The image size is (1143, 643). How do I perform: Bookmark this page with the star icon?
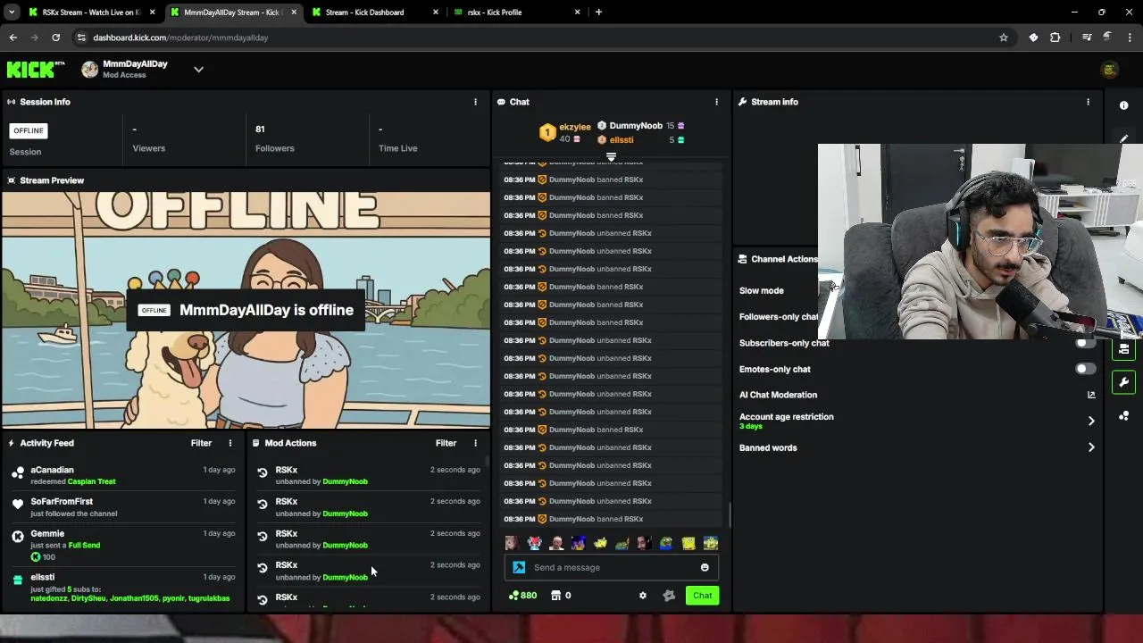(x=1004, y=38)
